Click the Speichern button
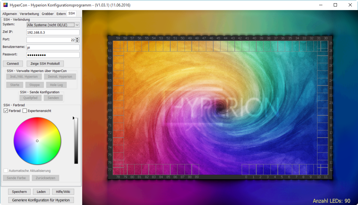The width and height of the screenshot is (358, 205). 19,192
